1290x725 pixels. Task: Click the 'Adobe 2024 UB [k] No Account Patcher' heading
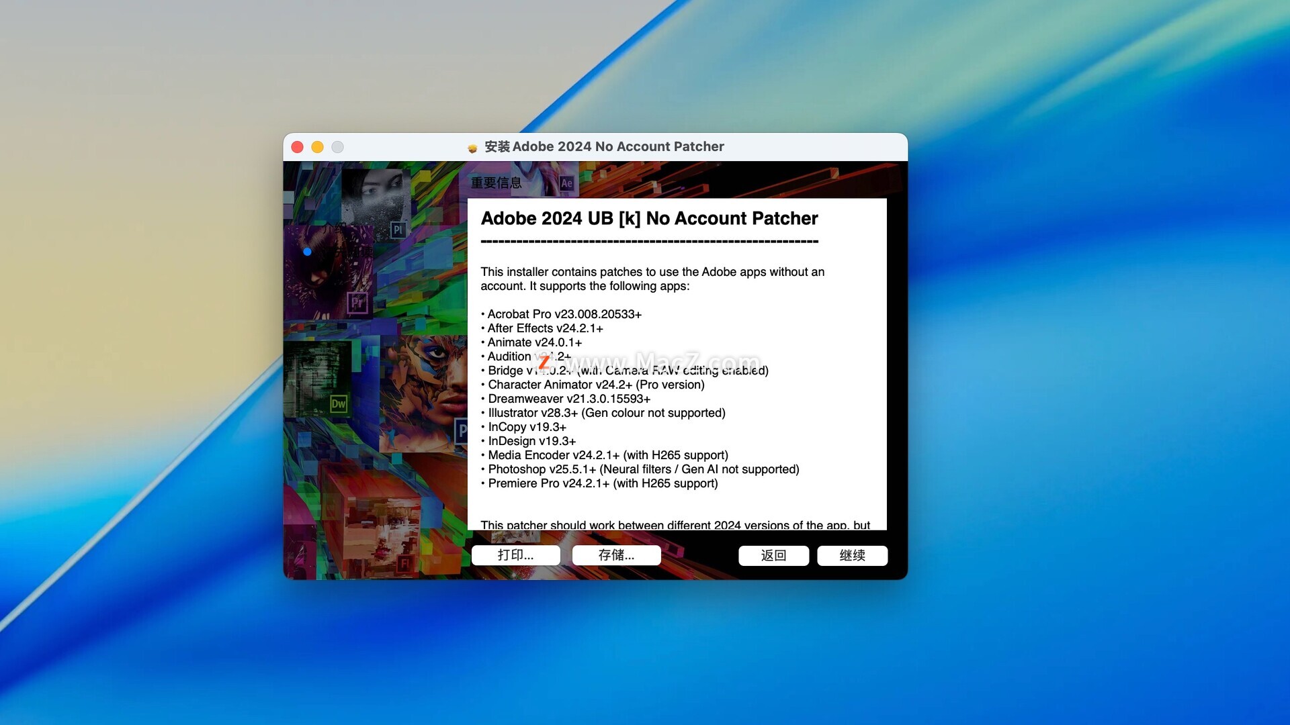[x=649, y=218]
